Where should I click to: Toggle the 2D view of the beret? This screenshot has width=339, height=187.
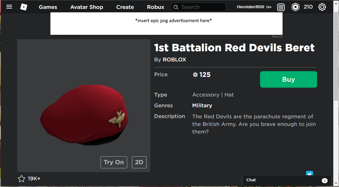click(x=139, y=162)
